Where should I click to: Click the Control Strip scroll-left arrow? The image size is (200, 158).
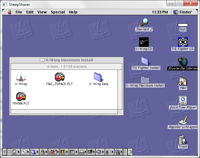9,152
